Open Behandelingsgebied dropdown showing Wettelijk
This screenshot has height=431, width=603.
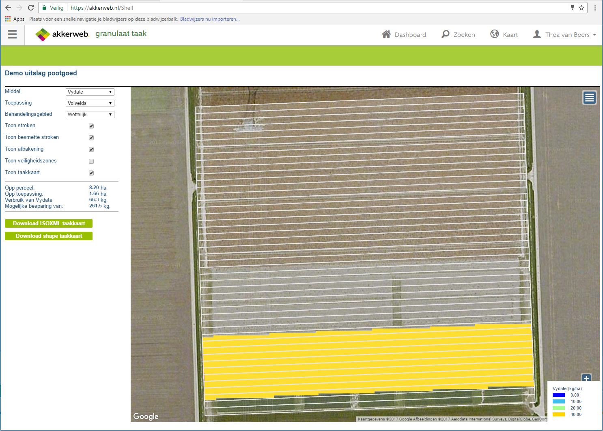pos(90,115)
